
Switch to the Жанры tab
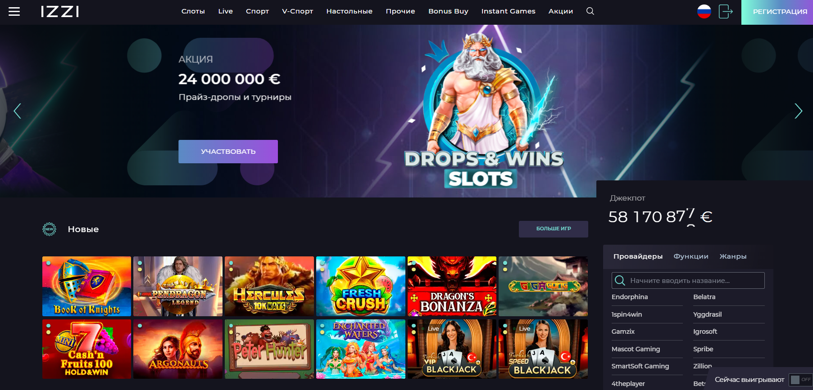coord(733,256)
